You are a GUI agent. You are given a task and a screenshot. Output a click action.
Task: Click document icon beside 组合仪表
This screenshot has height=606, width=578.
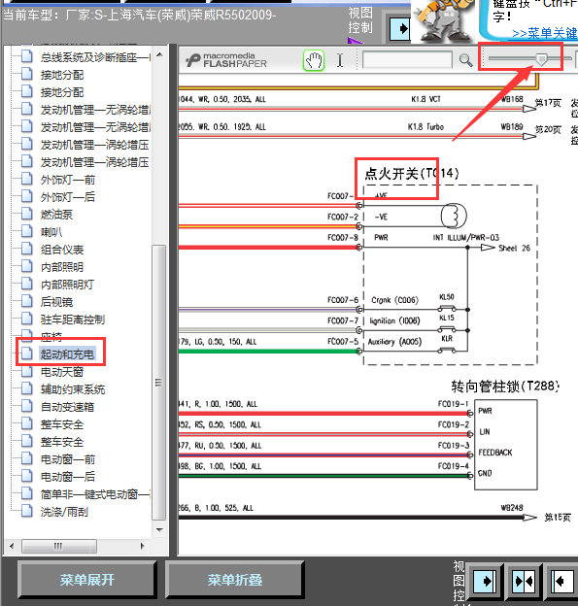pos(26,249)
